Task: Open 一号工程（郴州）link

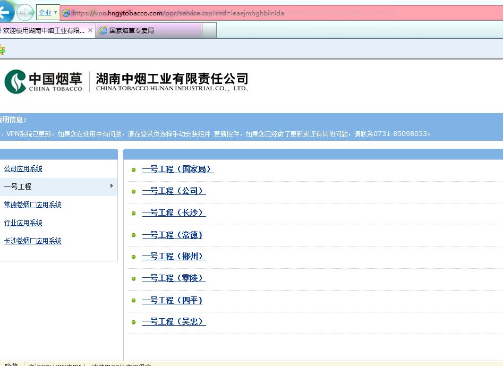Action: click(x=174, y=256)
